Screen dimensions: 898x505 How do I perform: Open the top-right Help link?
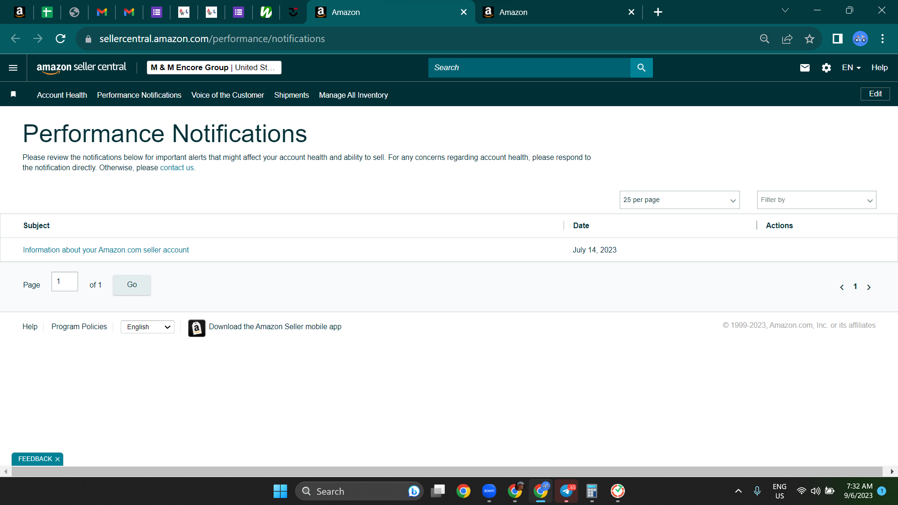coord(879,68)
